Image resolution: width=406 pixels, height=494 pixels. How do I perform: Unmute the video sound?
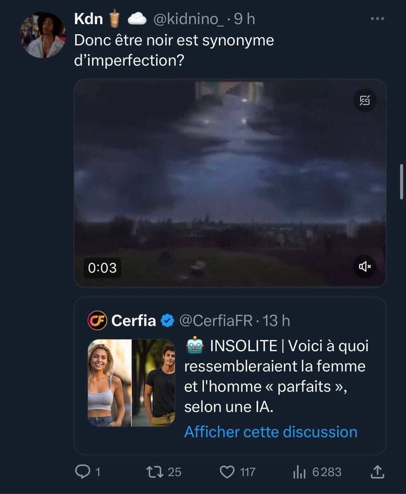(x=365, y=266)
